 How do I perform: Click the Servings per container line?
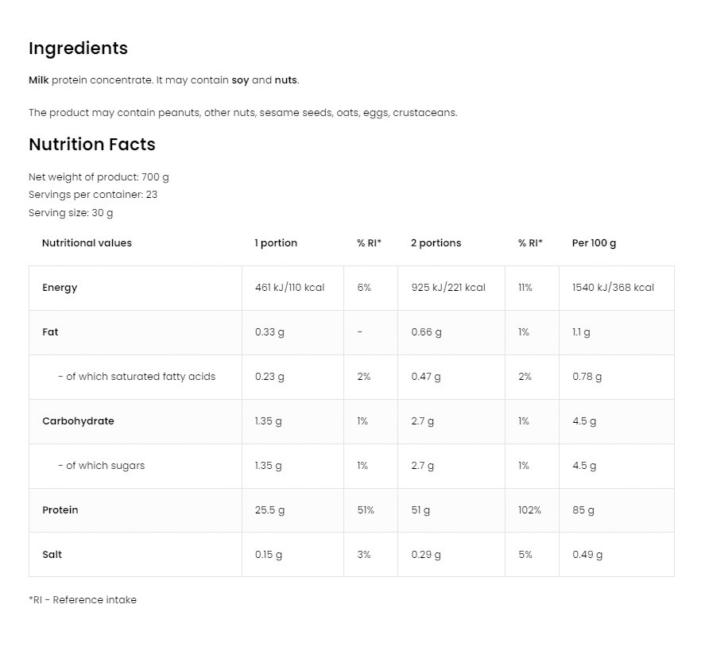click(x=93, y=195)
